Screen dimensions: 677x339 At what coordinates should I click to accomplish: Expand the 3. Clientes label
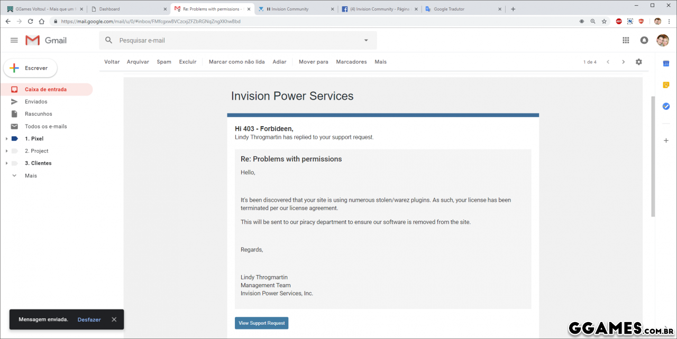pos(6,163)
